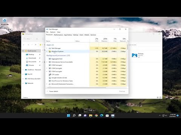Open the notification center badge
The width and height of the screenshot is (181, 135).
(x=178, y=115)
